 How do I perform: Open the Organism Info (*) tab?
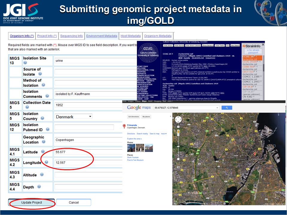[x=22, y=36]
